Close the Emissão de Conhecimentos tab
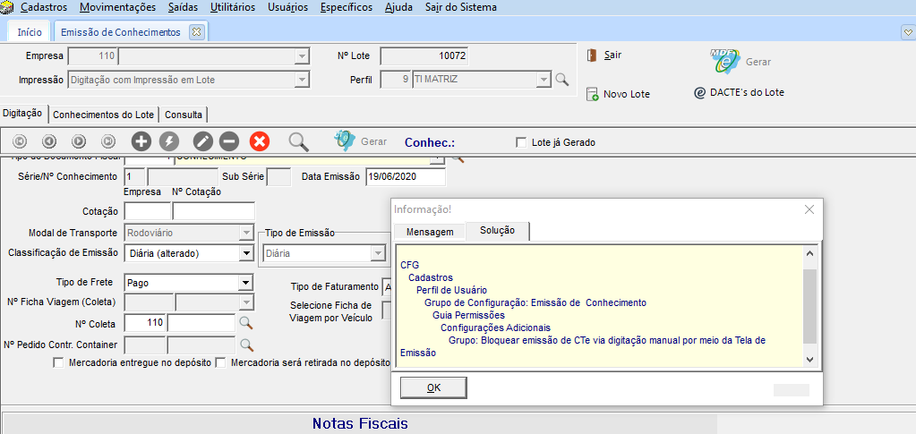 (196, 32)
